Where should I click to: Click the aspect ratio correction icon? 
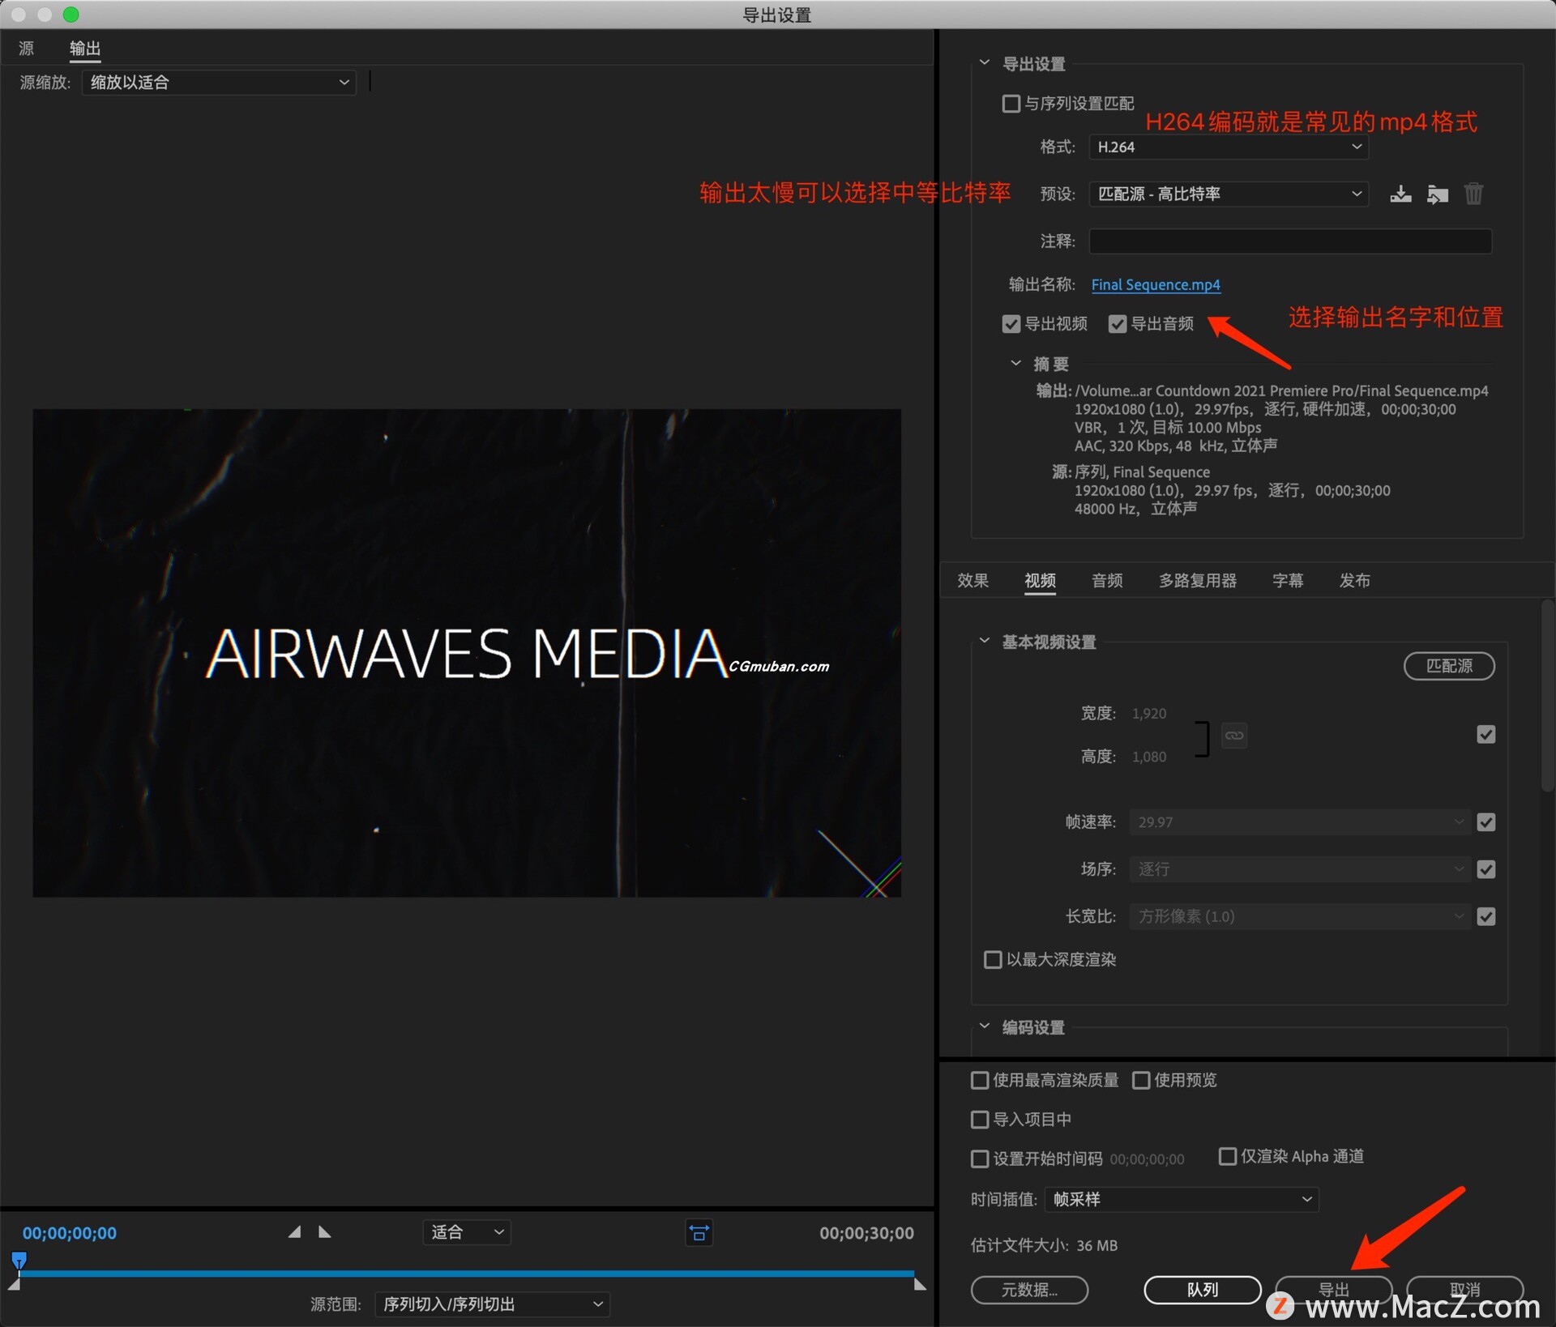pos(699,1232)
